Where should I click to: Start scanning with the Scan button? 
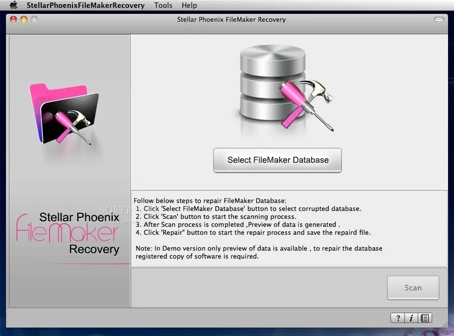point(413,288)
